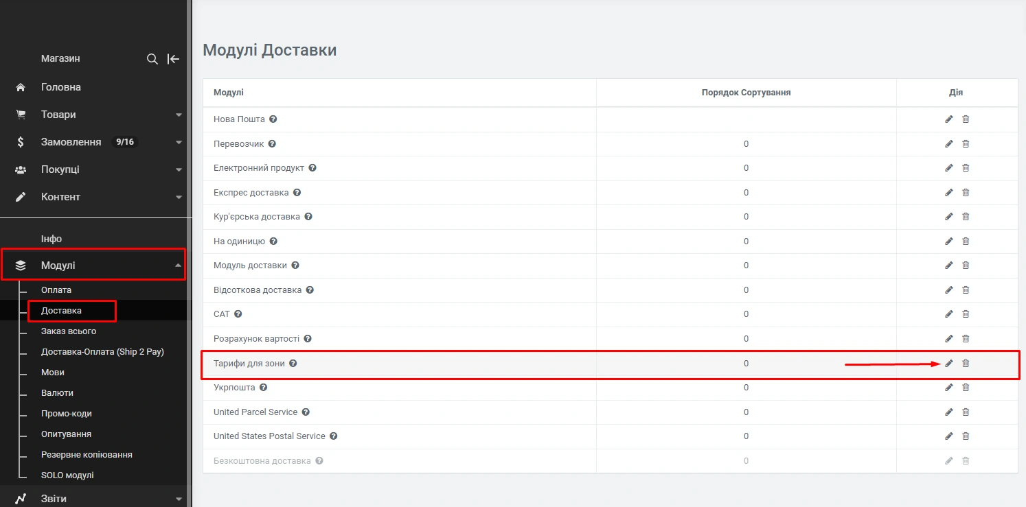
Task: Edit the United Parcel Service module
Action: [949, 412]
